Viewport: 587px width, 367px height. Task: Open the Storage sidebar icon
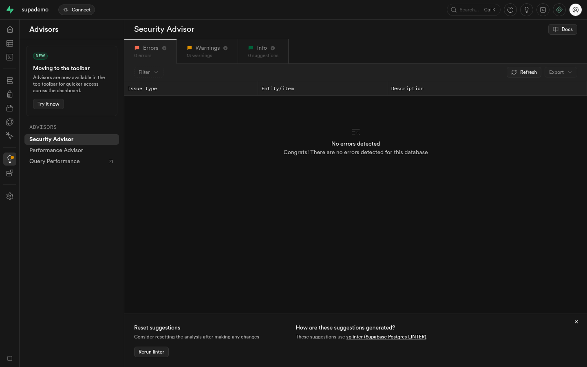[x=10, y=108]
